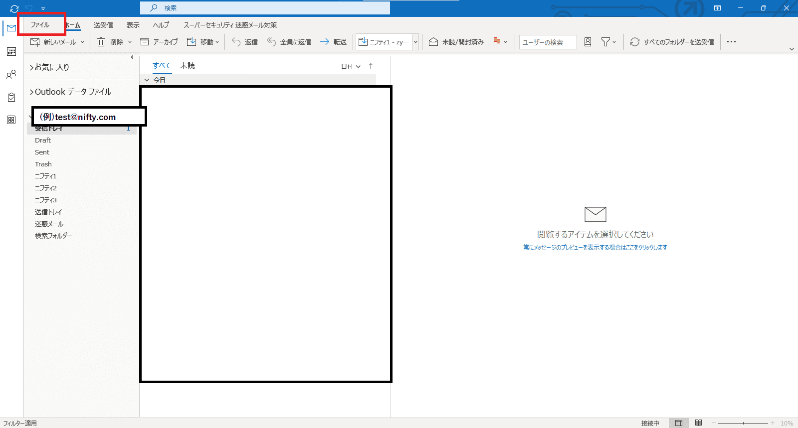Reverse the sort order arrow
This screenshot has height=428, width=798.
coord(371,66)
